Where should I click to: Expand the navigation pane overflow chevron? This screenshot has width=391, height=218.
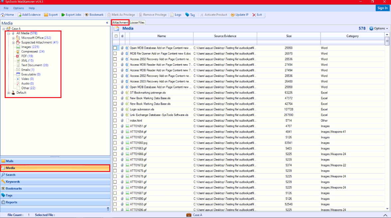(108, 208)
